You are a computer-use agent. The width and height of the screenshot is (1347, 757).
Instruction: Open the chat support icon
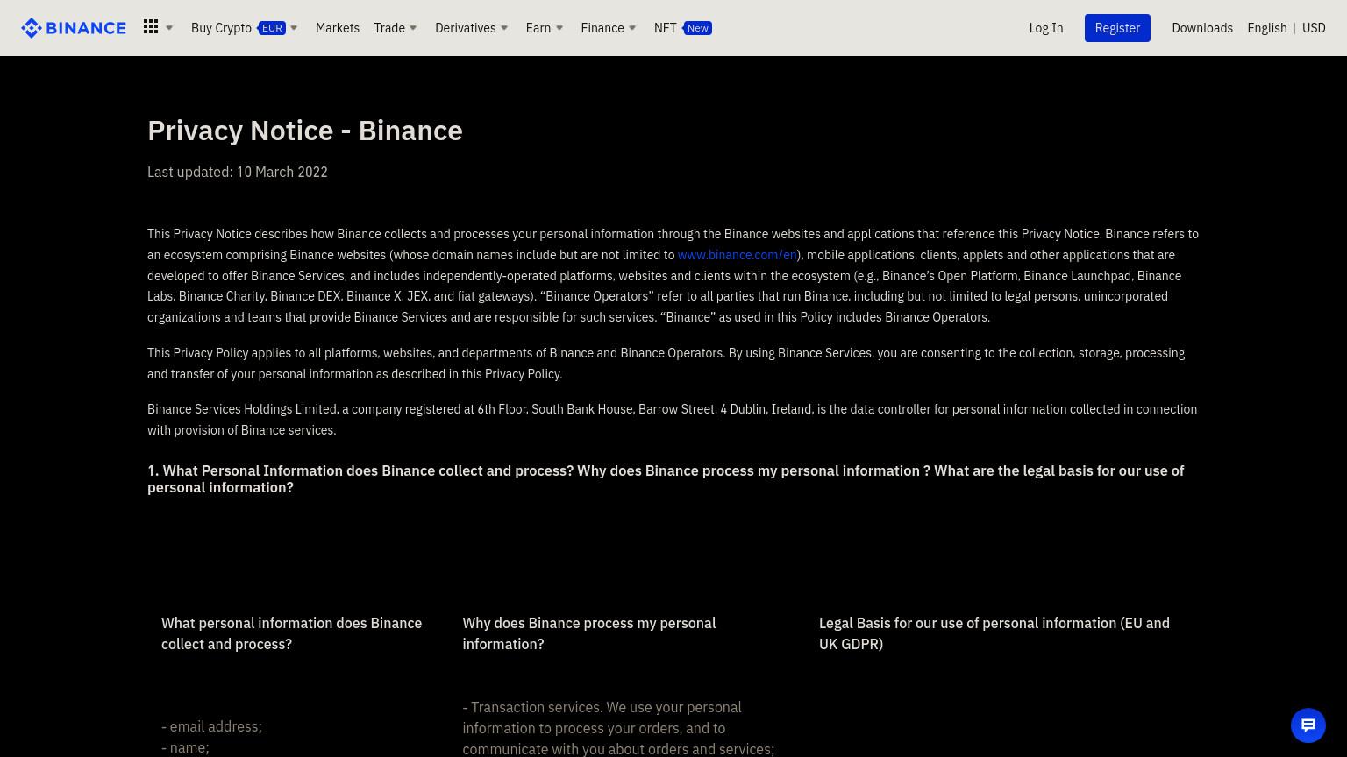point(1308,725)
